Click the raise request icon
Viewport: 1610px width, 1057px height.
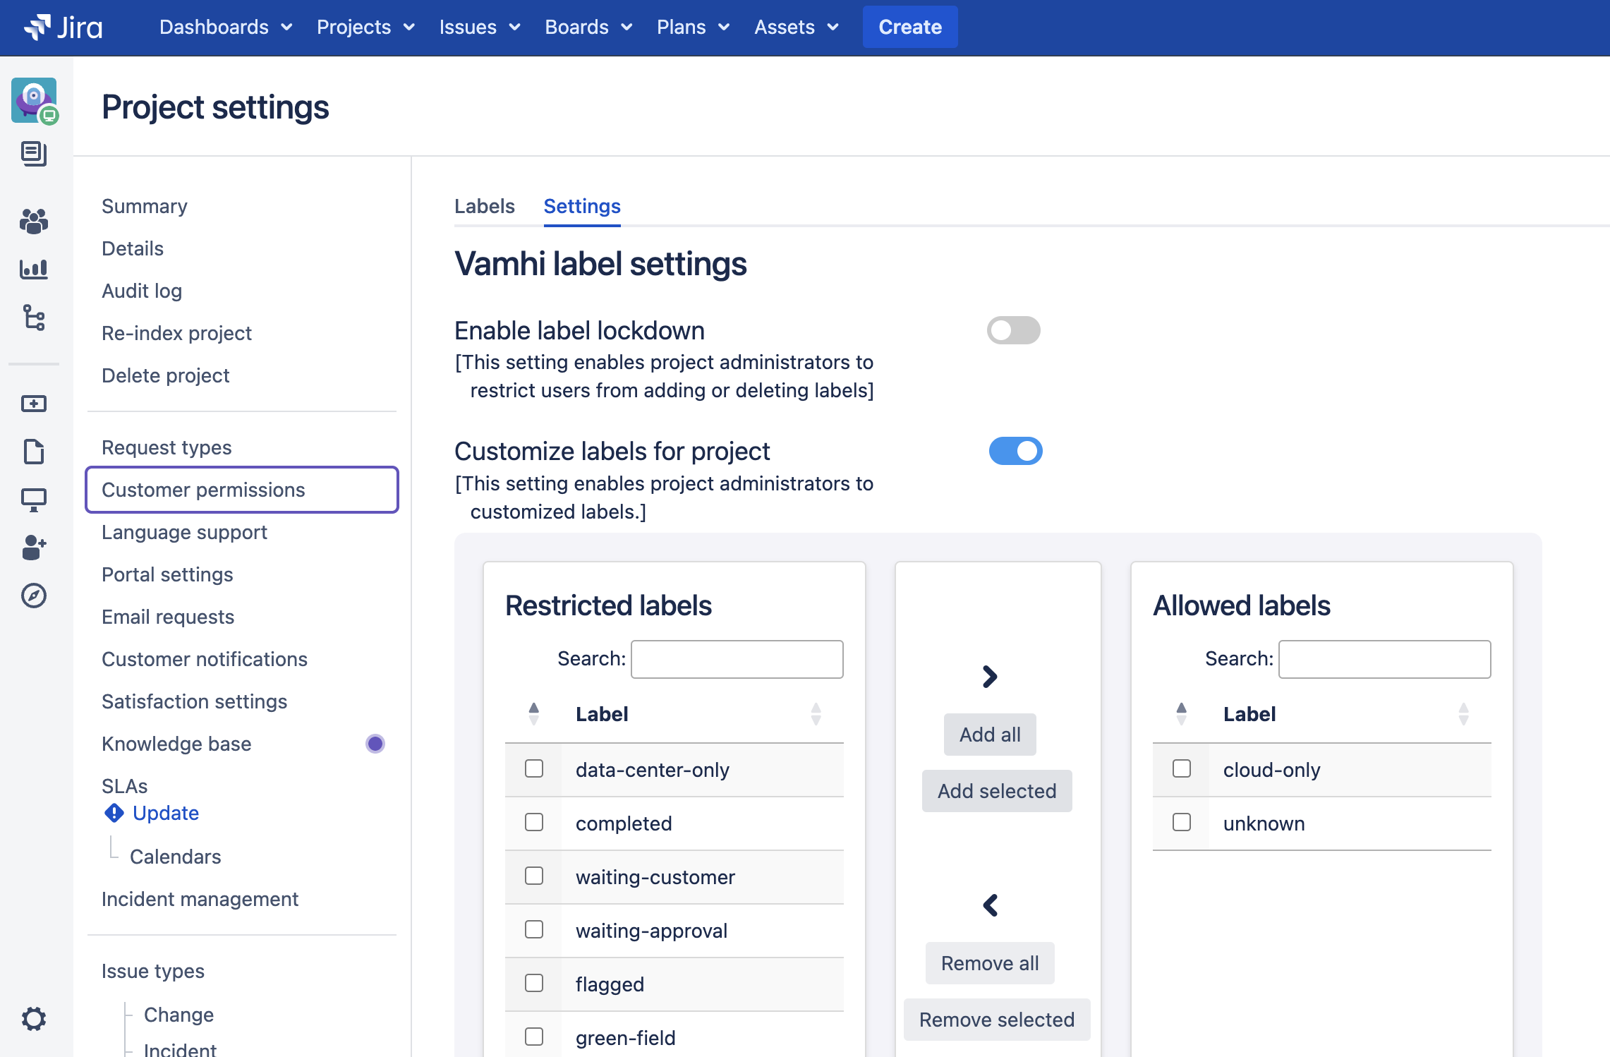[x=34, y=404]
